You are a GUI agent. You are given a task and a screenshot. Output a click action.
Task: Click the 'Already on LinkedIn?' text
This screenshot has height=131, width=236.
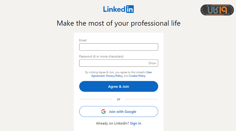pos(112,123)
